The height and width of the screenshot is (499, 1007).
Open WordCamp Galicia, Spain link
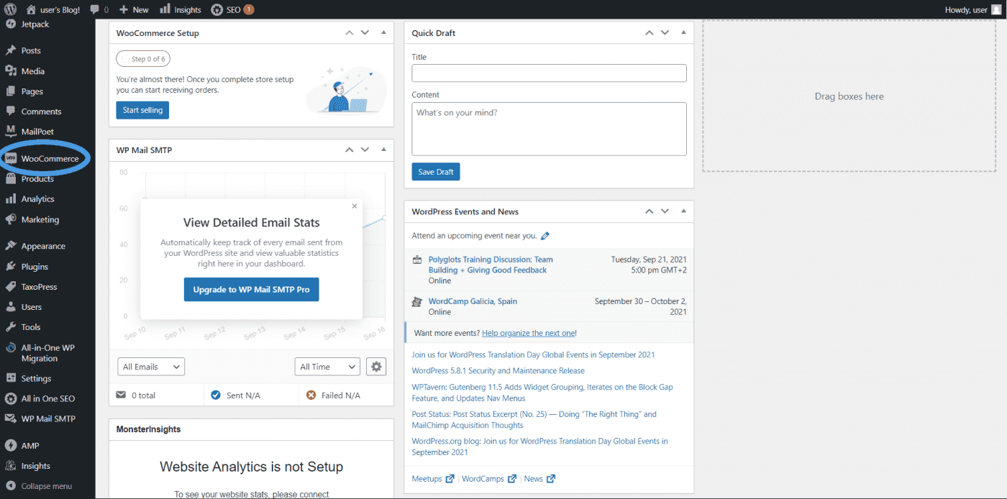coord(473,301)
